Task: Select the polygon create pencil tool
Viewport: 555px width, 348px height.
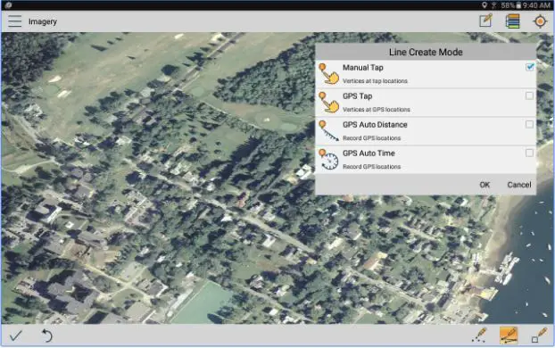Action: point(540,336)
